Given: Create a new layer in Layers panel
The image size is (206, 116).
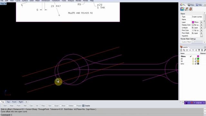Looking at the screenshot, I should [181, 50].
